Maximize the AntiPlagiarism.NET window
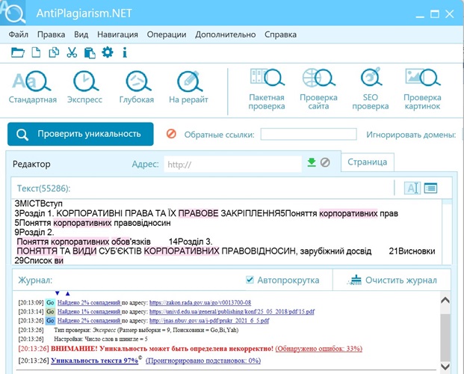The width and height of the screenshot is (464, 374). (x=434, y=13)
